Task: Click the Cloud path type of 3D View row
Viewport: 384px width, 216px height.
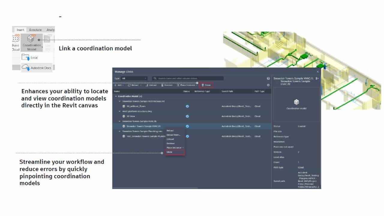Action: 257,116
